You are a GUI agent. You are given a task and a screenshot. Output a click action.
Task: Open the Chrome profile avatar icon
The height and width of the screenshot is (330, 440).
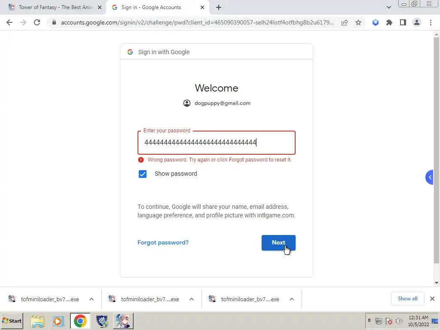[x=417, y=22]
